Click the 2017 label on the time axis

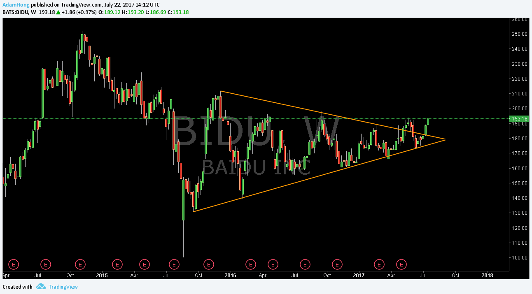coord(359,275)
